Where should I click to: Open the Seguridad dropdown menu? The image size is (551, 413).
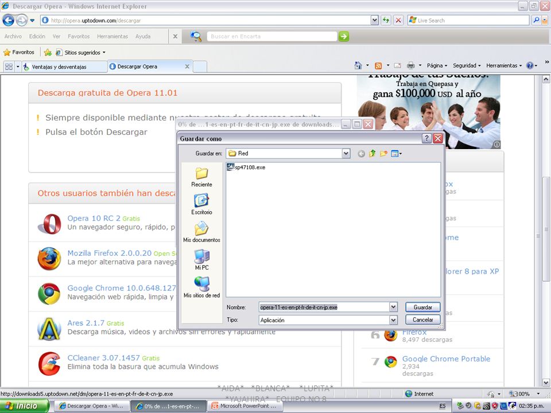(467, 65)
